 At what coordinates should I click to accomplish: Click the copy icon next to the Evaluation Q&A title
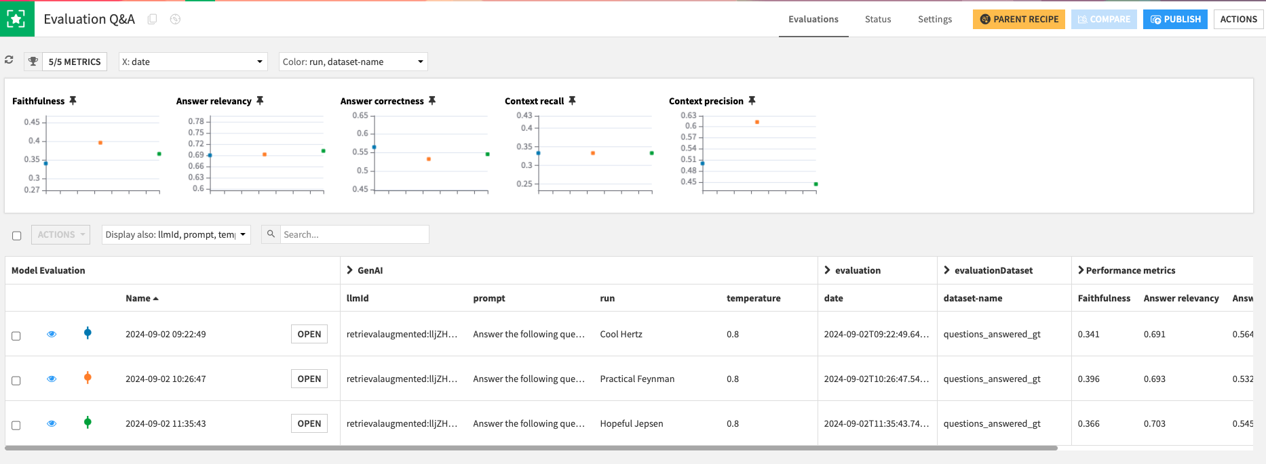153,19
